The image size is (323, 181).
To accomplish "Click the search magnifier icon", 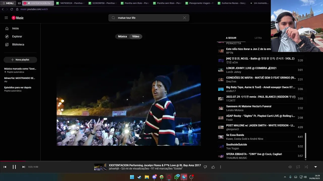I will [x=113, y=18].
